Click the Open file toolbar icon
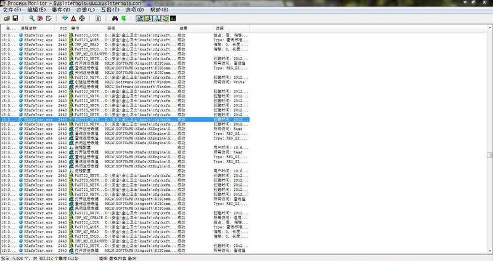 click(x=7, y=18)
